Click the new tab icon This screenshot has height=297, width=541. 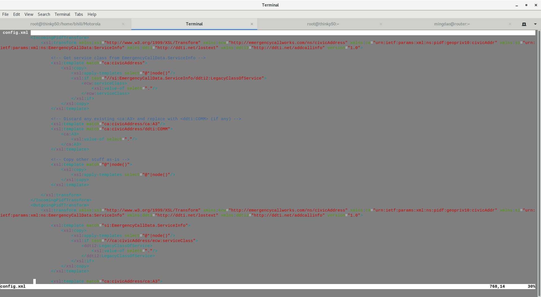(524, 24)
